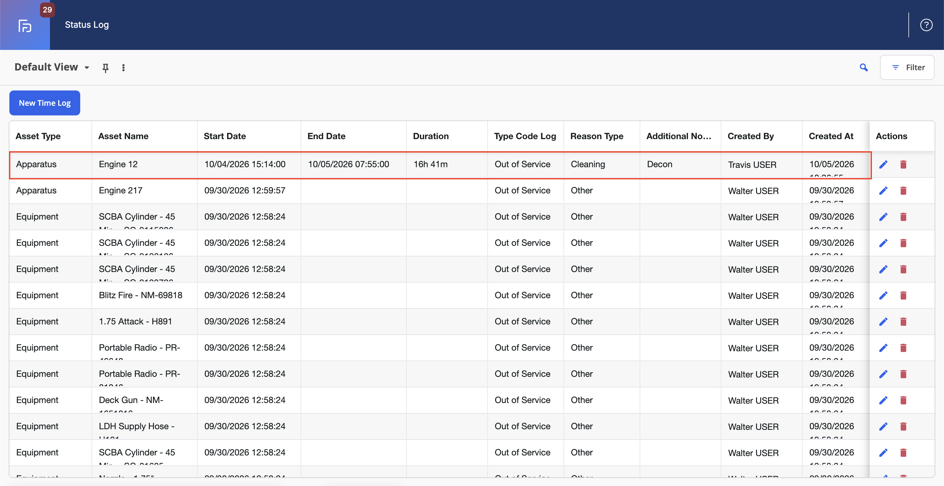
Task: Sort by Type Code Log column header
Action: click(525, 136)
